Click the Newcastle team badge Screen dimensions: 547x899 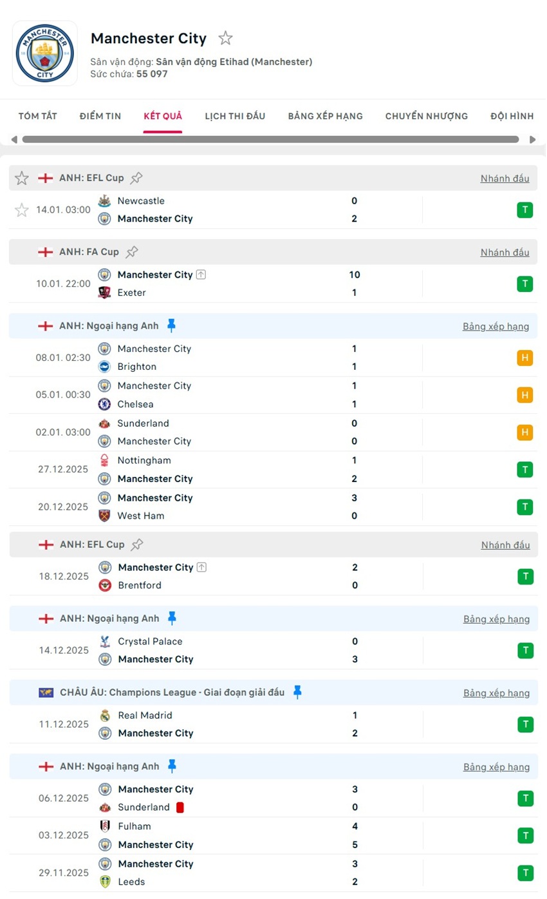pos(104,200)
